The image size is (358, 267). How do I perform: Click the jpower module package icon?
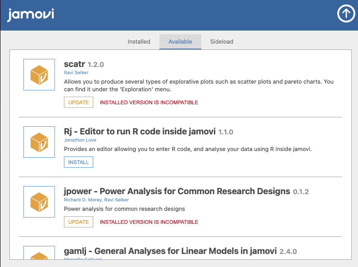click(x=39, y=201)
